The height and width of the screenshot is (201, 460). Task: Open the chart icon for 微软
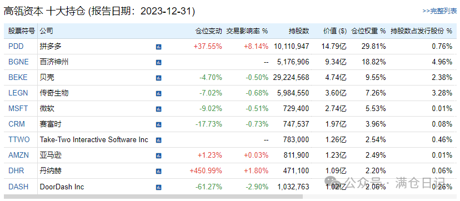[158, 109]
